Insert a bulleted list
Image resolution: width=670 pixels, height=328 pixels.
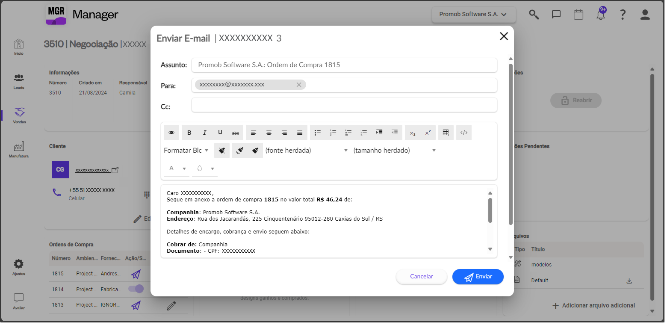click(x=318, y=133)
